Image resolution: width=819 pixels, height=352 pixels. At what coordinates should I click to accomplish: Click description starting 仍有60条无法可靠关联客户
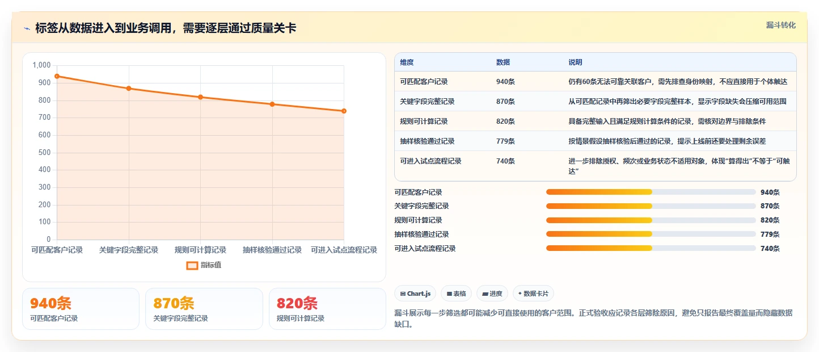point(678,82)
